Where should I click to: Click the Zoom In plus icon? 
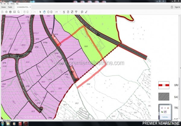tap(52, 12)
